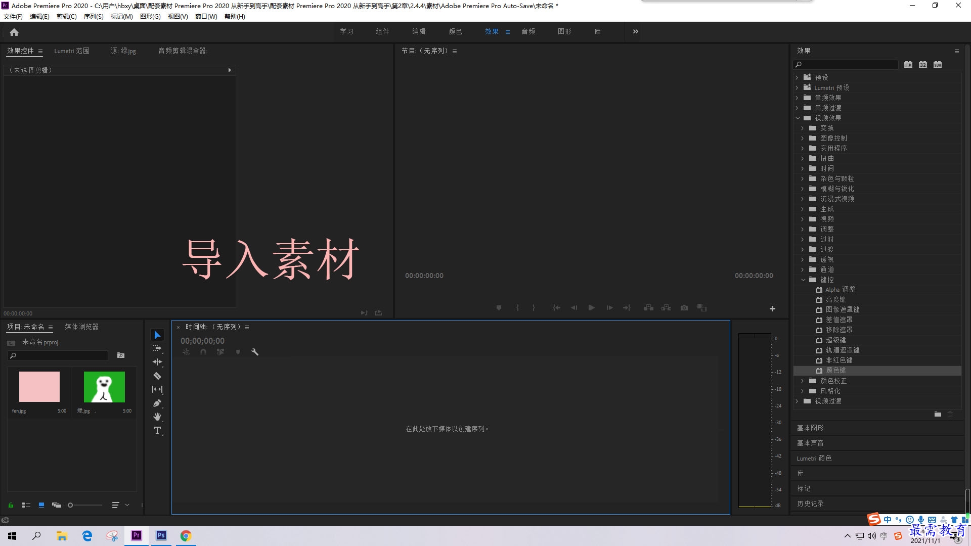Expand the 视频过渡 folder

(797, 401)
